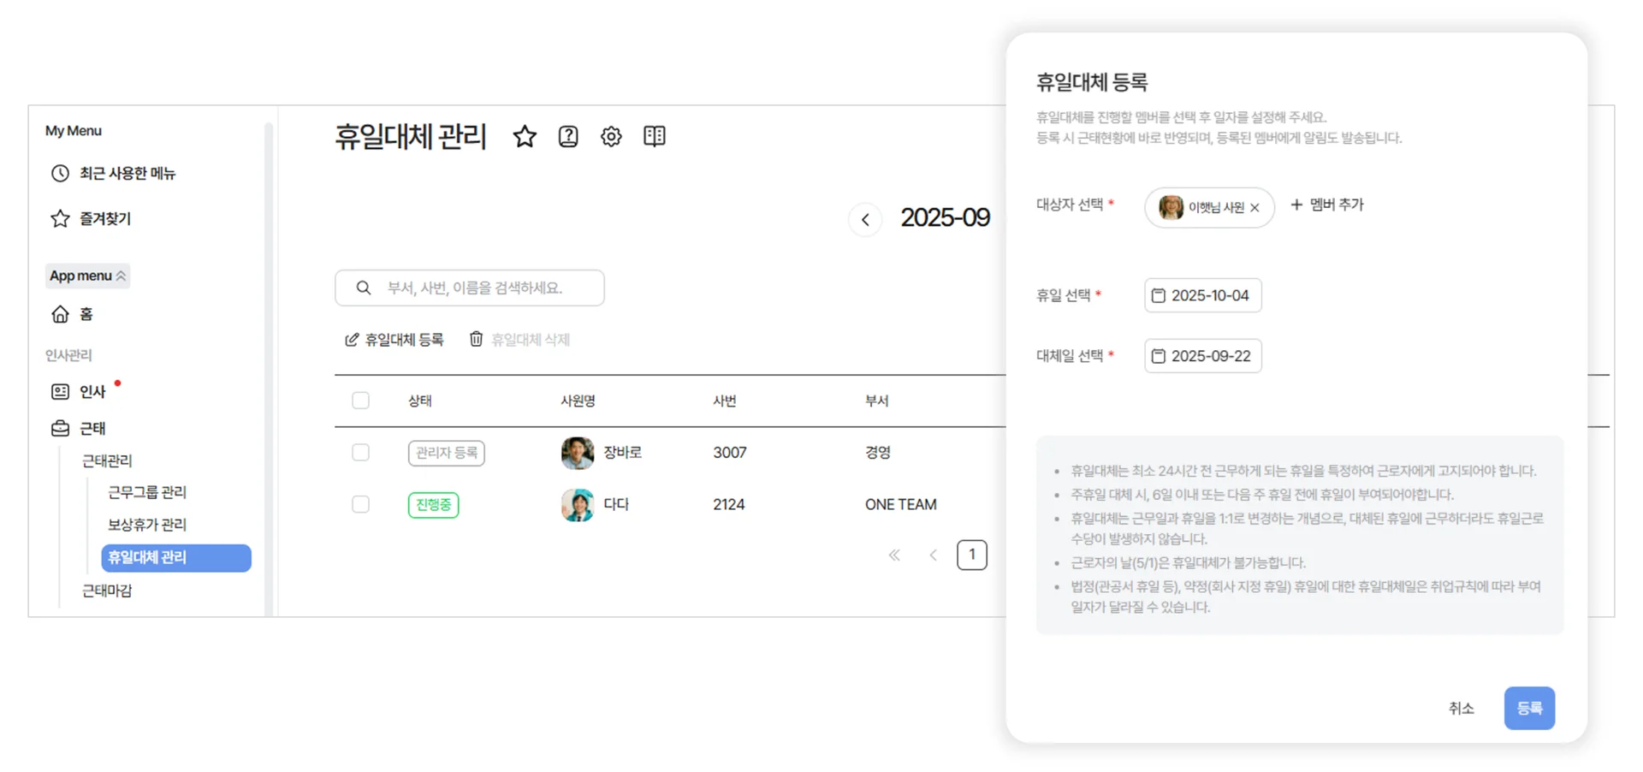The height and width of the screenshot is (772, 1643).
Task: Open the help icon beside the page title
Action: tap(567, 136)
